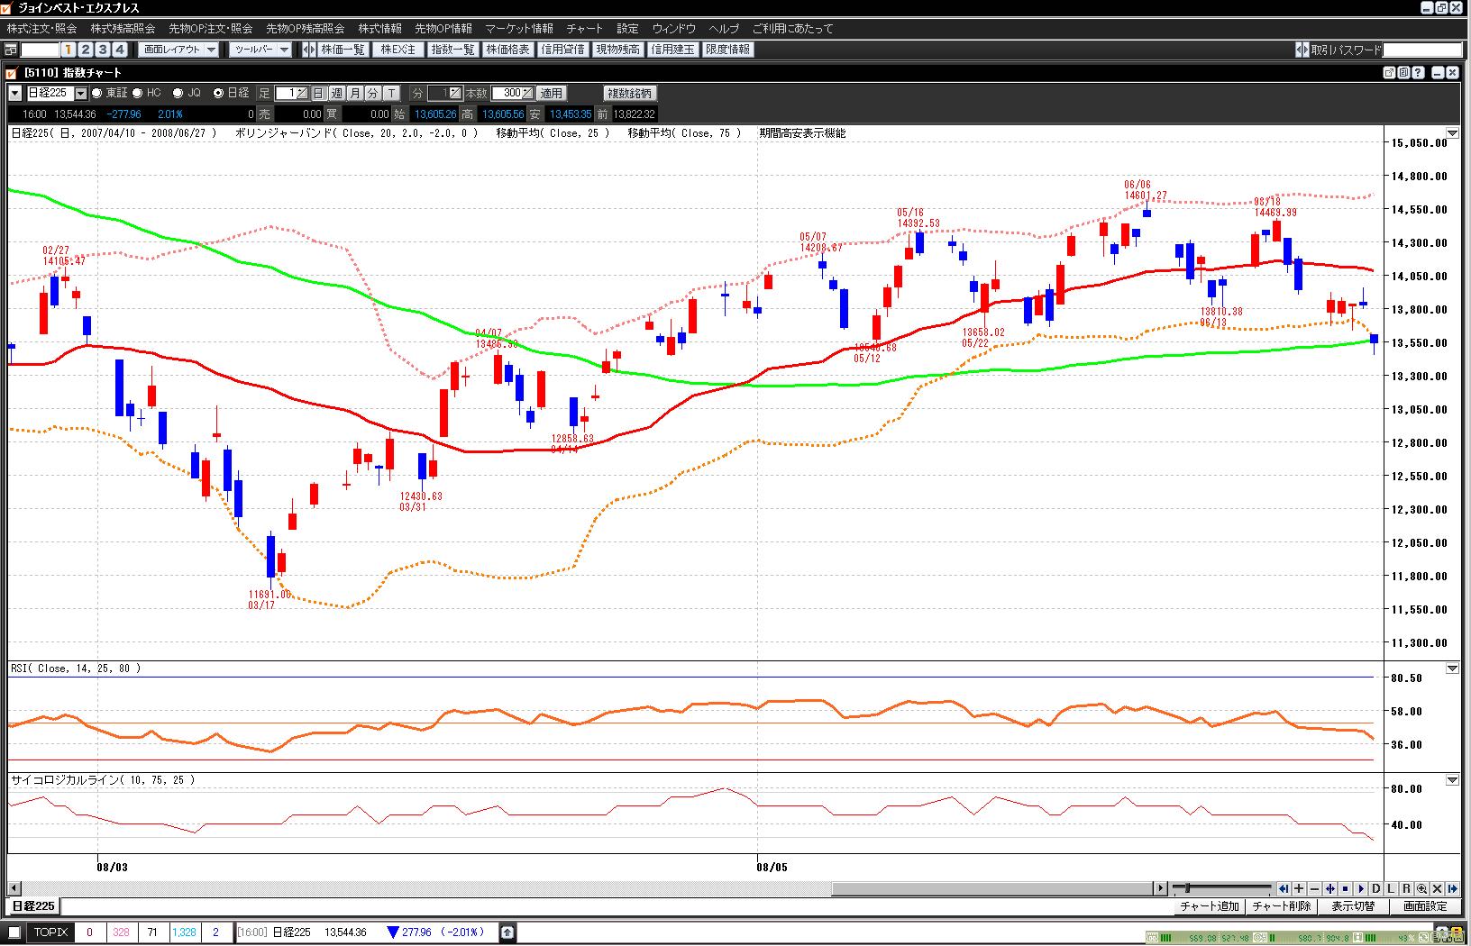Image resolution: width=1471 pixels, height=946 pixels.
Task: Expand the 日経225 symbol combo box
Action: click(80, 93)
